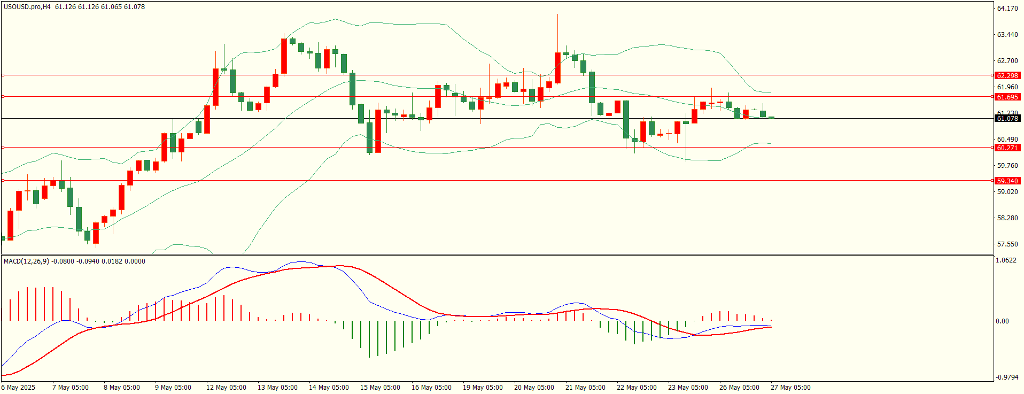Click left handle of the 59.340 horizontal line
This screenshot has width=1024, height=394.
(x=3, y=181)
